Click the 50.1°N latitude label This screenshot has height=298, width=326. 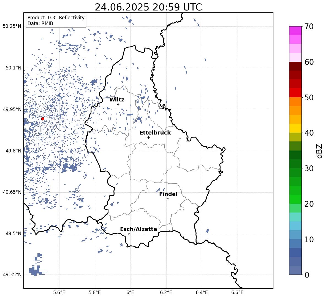tap(13, 68)
